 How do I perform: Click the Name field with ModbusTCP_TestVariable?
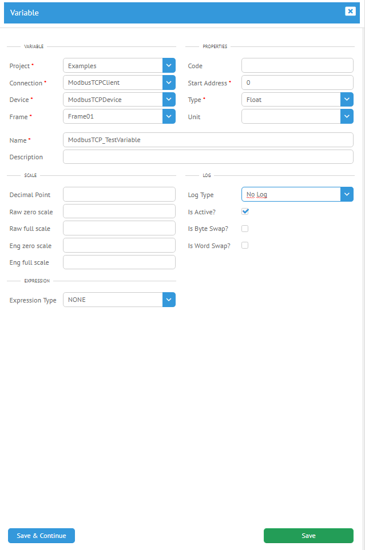click(x=208, y=140)
